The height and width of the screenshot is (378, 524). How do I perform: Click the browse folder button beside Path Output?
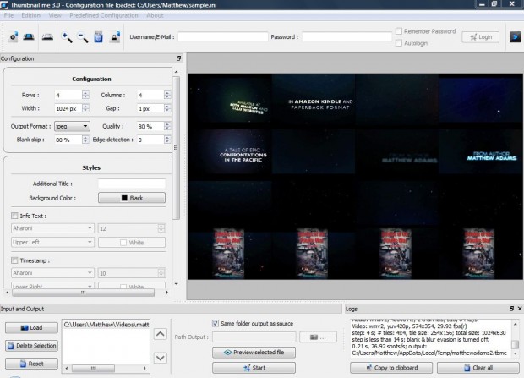(318, 337)
